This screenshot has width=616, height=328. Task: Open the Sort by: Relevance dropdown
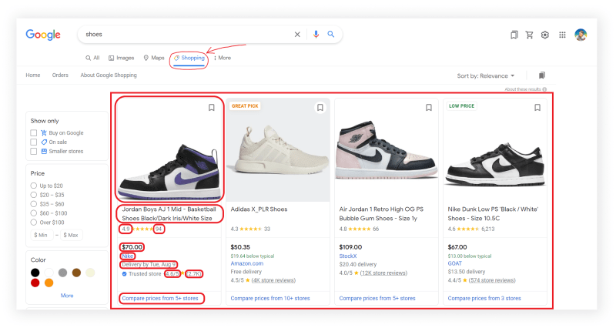tap(486, 75)
